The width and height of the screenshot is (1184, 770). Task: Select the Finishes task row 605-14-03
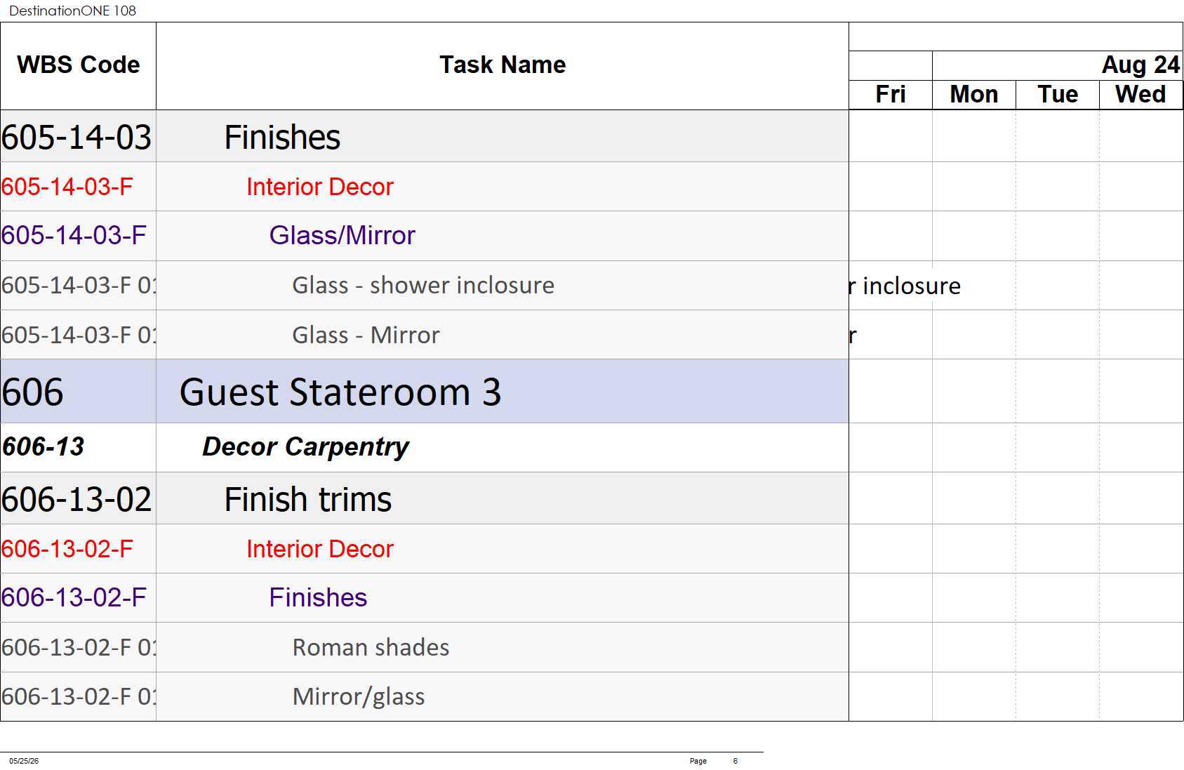click(x=425, y=136)
